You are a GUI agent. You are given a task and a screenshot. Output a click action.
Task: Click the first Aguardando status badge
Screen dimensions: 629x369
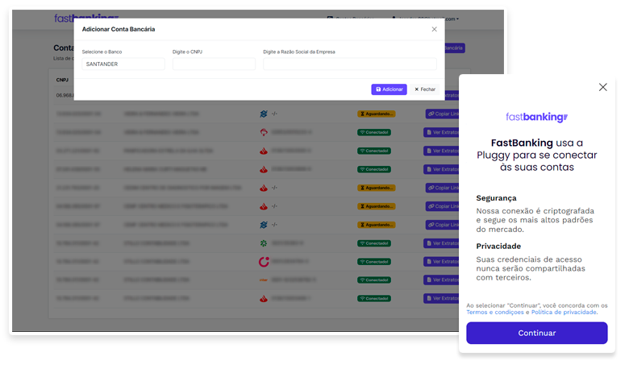376,114
